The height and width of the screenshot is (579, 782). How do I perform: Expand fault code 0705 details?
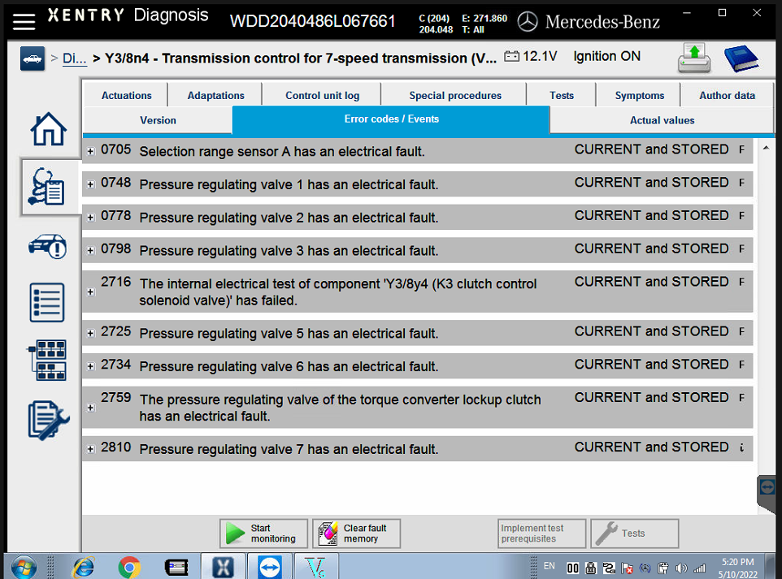click(x=90, y=151)
